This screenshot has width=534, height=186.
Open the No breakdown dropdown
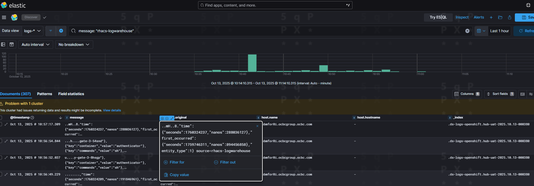tap(74, 44)
